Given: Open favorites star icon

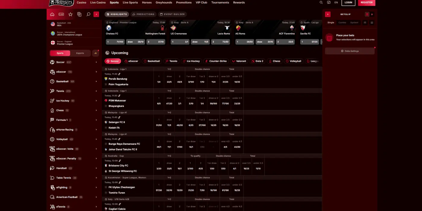Looking at the screenshot, I should click(70, 14).
